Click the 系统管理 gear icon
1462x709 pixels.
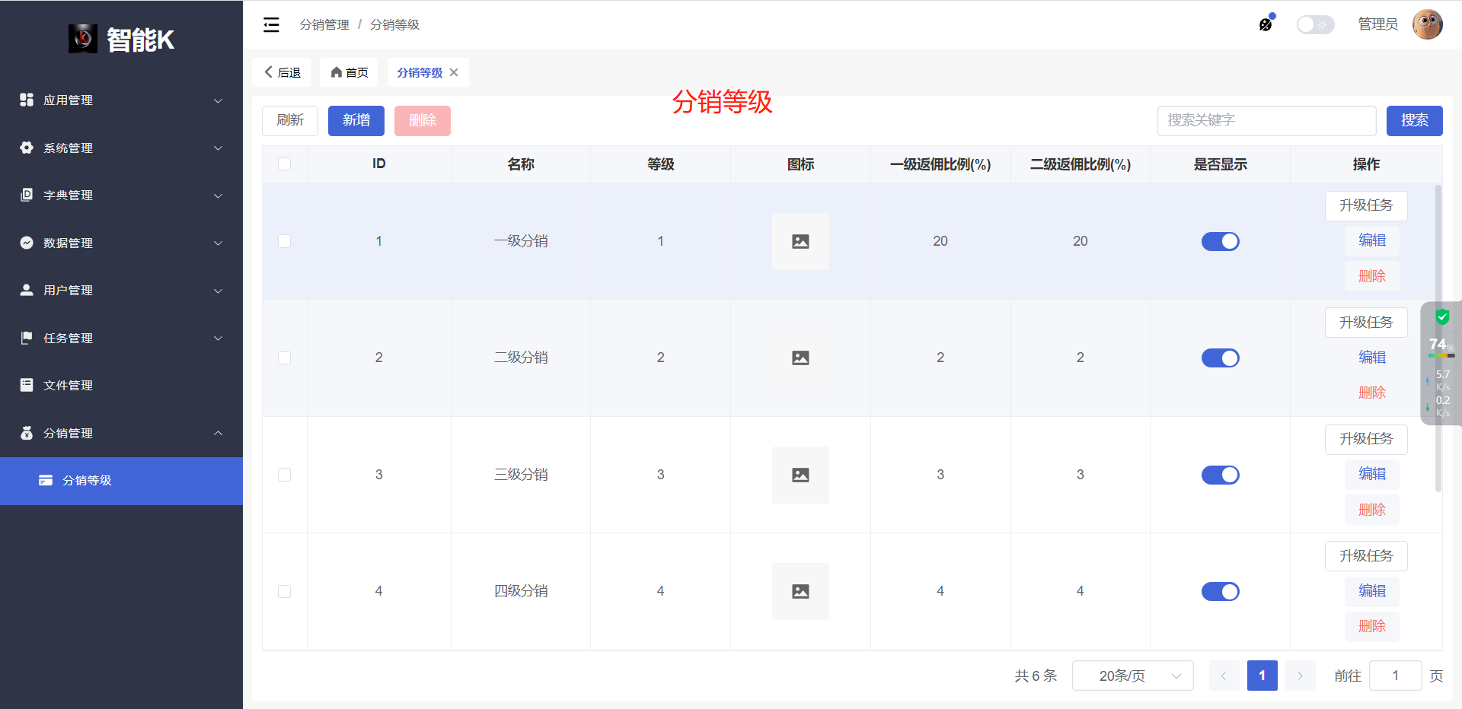point(26,148)
